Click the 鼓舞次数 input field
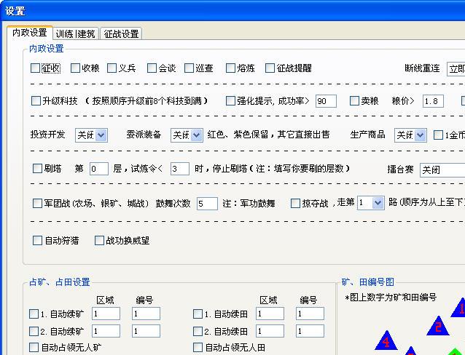465x355 pixels. tap(206, 204)
